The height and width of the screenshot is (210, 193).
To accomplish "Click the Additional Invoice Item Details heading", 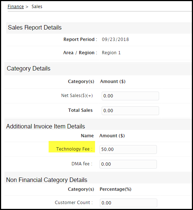I will click(x=46, y=126).
